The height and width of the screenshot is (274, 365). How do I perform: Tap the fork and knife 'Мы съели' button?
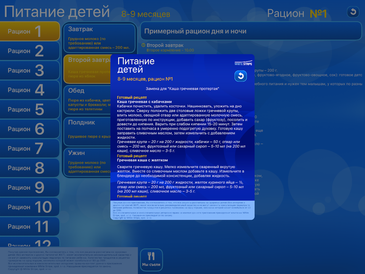tap(151, 260)
